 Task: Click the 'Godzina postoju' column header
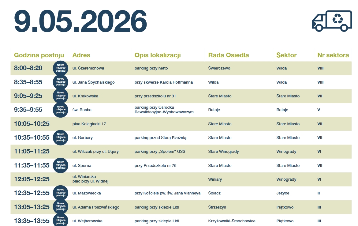coord(39,55)
